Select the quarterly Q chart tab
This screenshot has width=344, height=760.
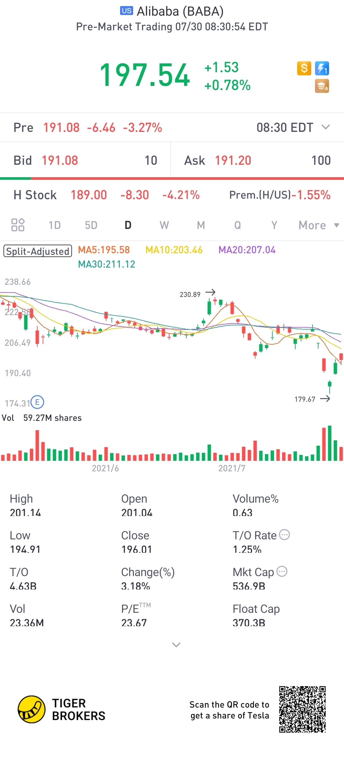pyautogui.click(x=238, y=225)
